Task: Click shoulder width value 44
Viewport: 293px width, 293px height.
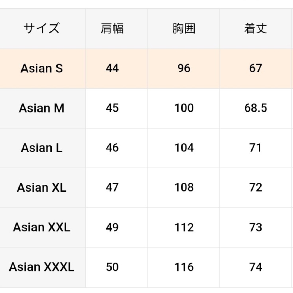Action: (x=112, y=68)
